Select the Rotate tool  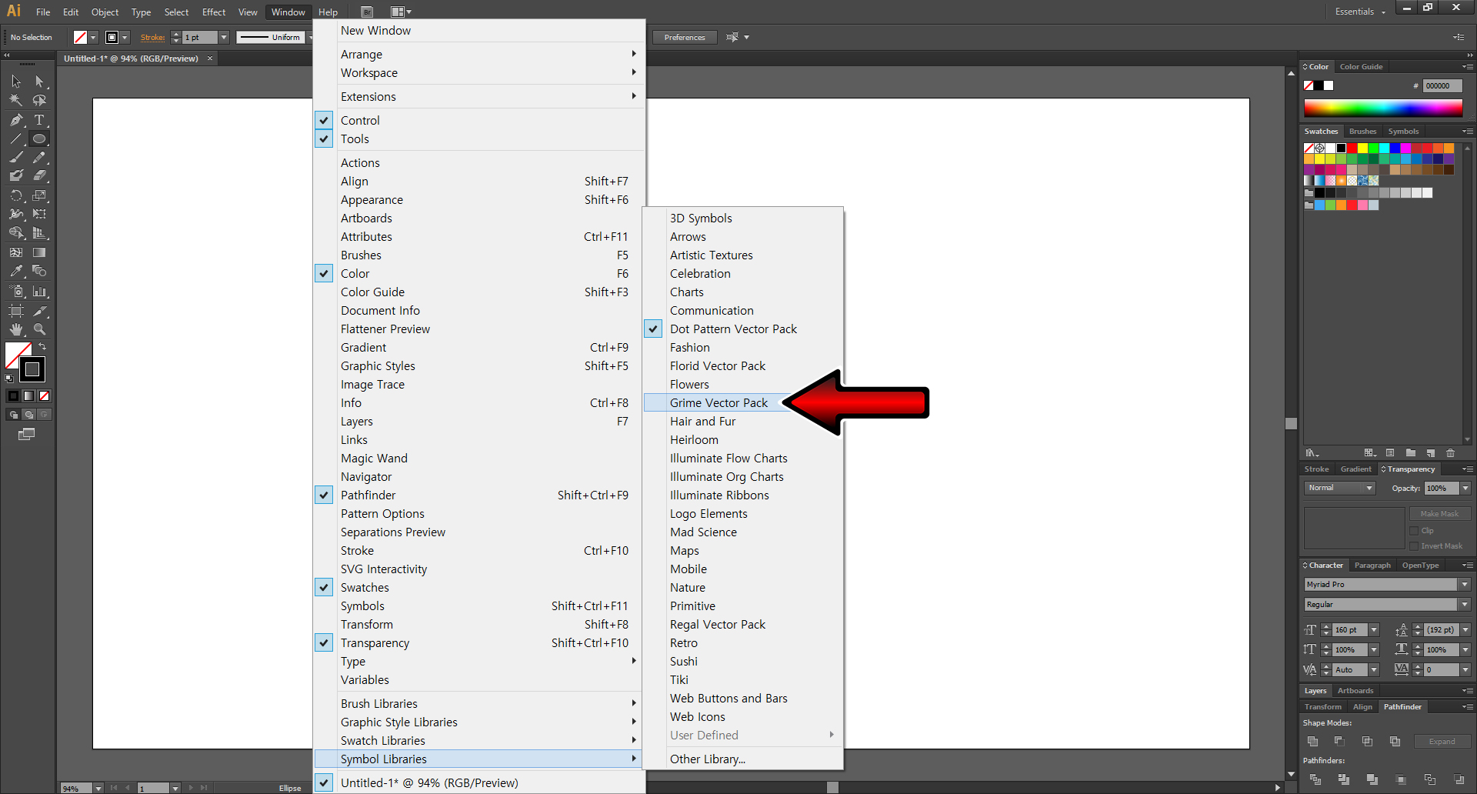click(x=15, y=195)
